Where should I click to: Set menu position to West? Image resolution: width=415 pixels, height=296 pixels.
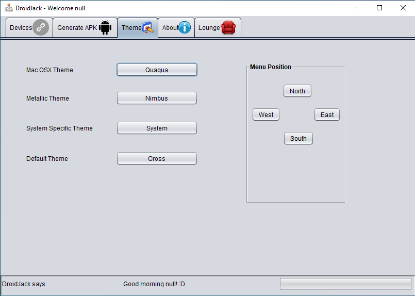coord(266,114)
